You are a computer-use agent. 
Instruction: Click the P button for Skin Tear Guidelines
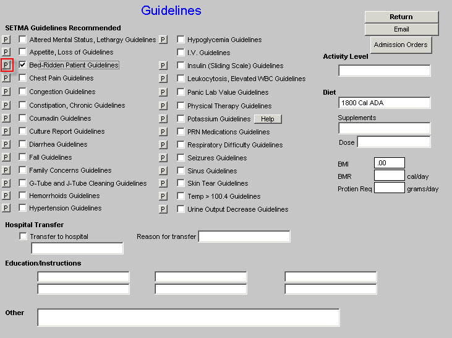[163, 183]
